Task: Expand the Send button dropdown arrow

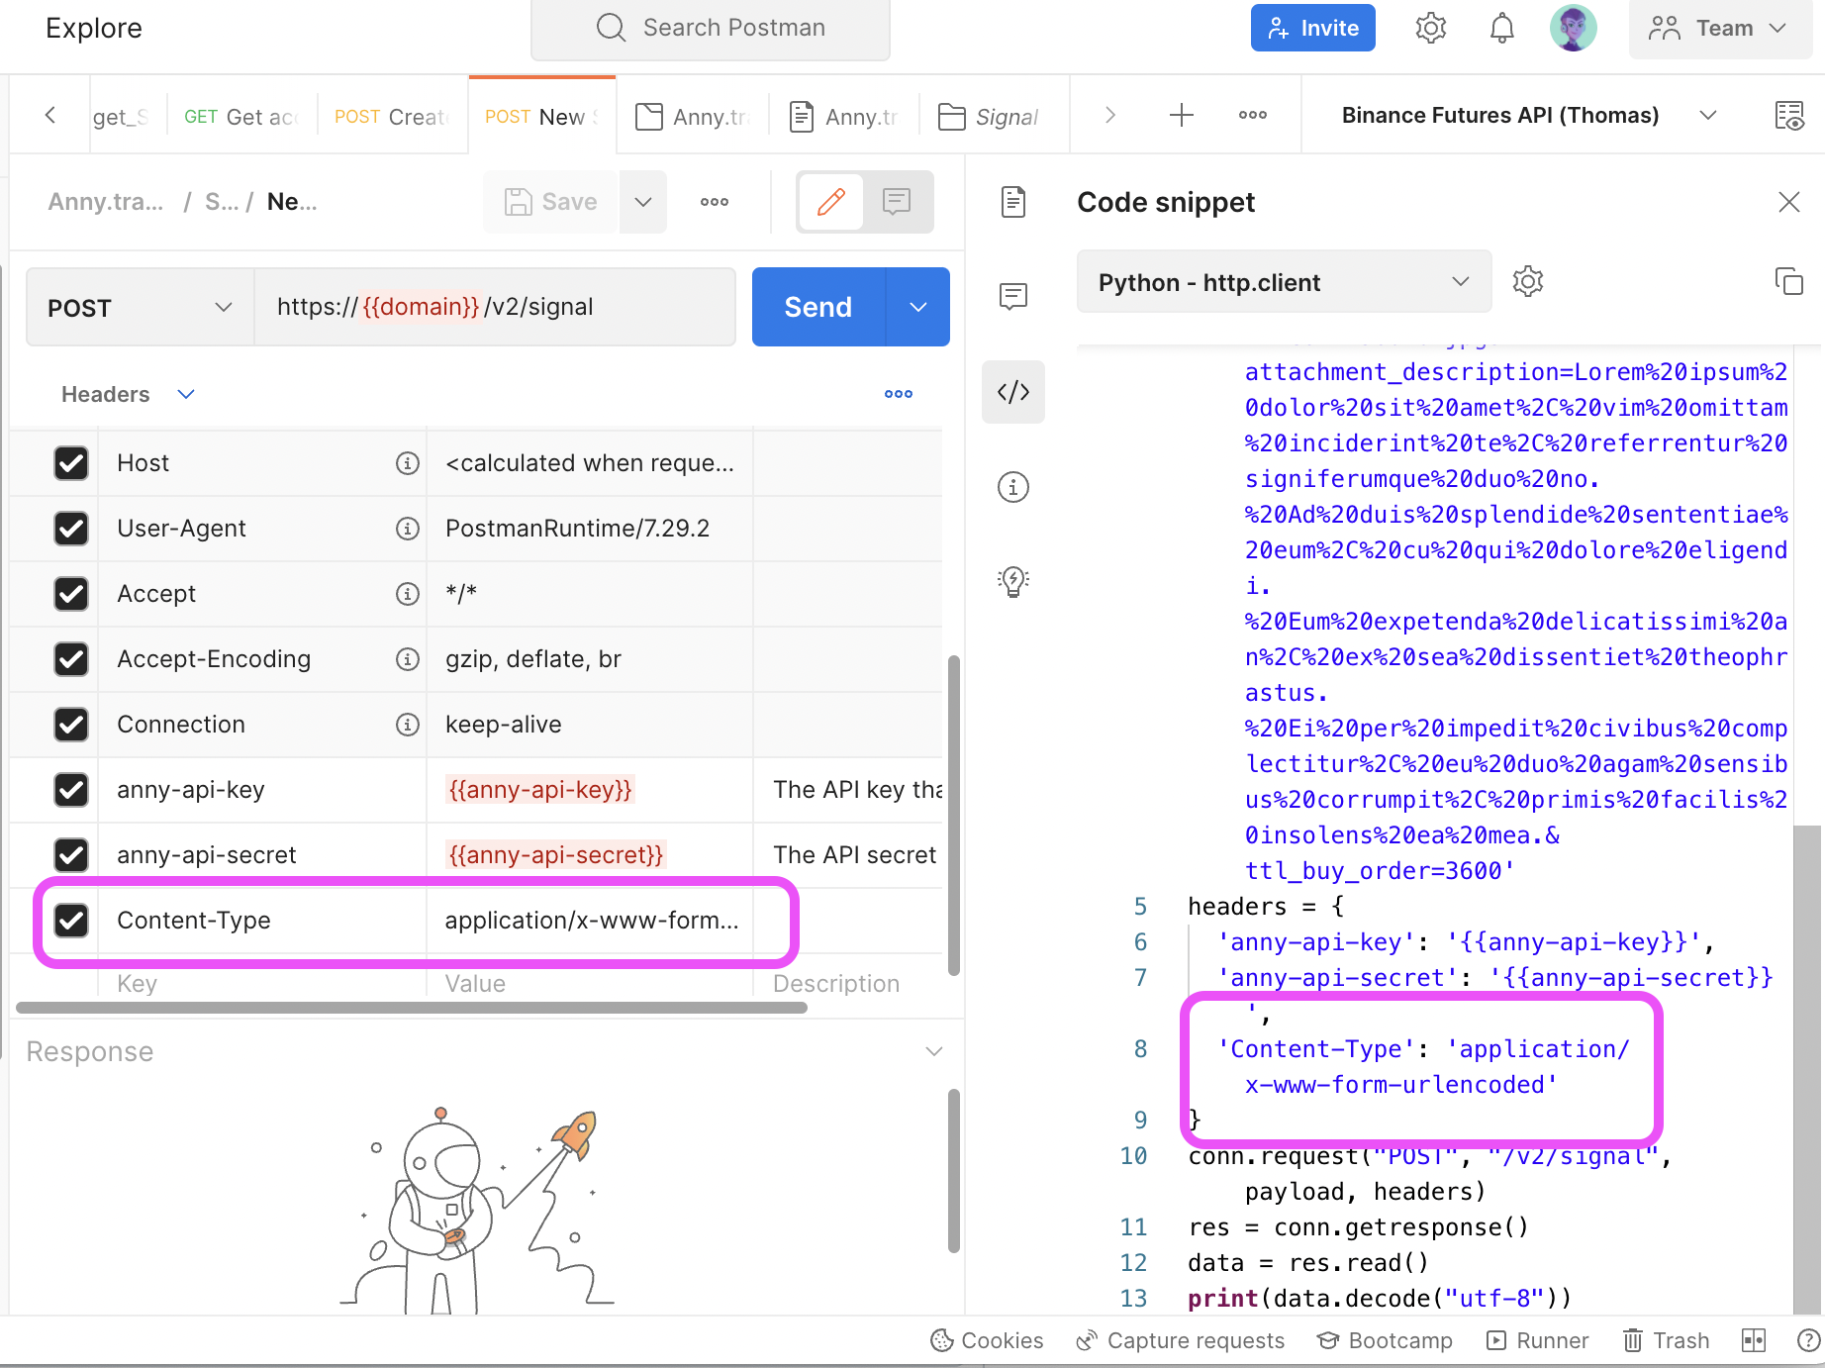Action: coord(916,307)
